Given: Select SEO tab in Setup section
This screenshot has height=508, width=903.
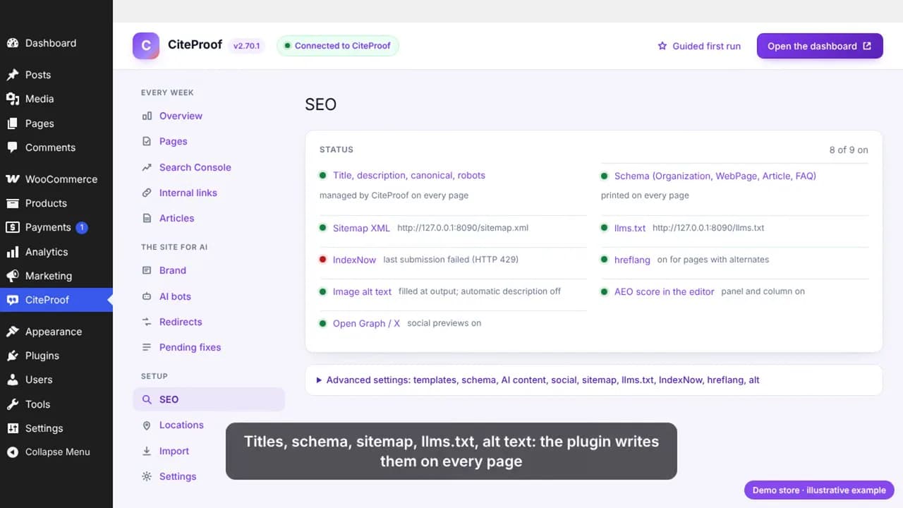Looking at the screenshot, I should [209, 399].
